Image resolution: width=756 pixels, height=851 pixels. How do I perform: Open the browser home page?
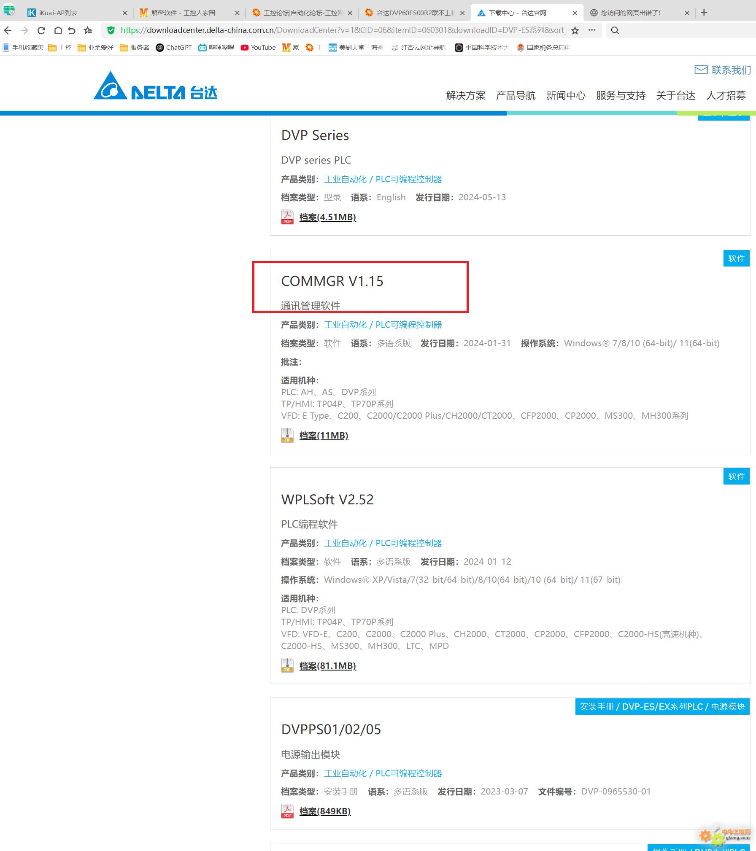(58, 30)
